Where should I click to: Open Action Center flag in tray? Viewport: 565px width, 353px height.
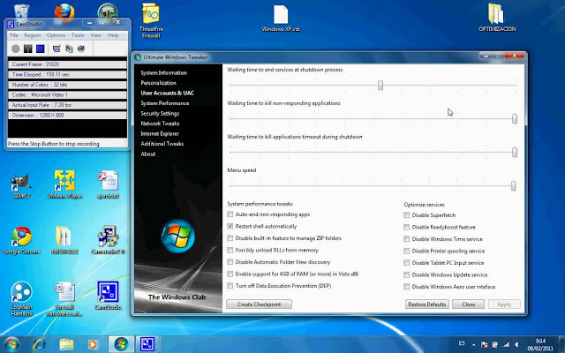[485, 345]
